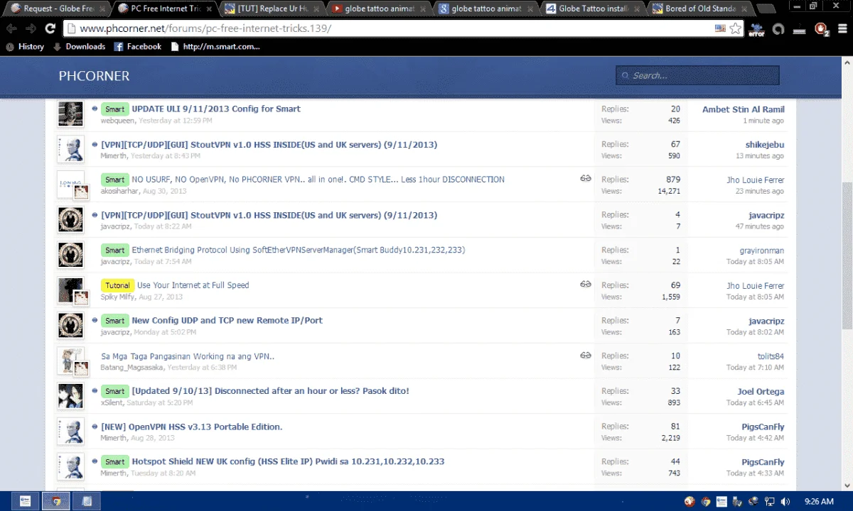Click the unread dot on UPDATE ULI thread

point(95,109)
